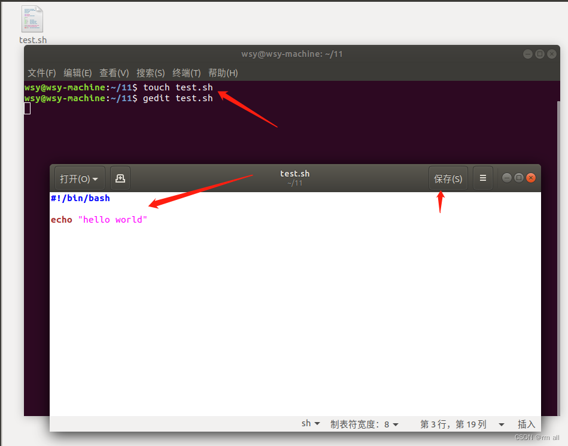This screenshot has height=446, width=568.
Task: Open the 终端(T) terminal menu
Action: pos(186,72)
